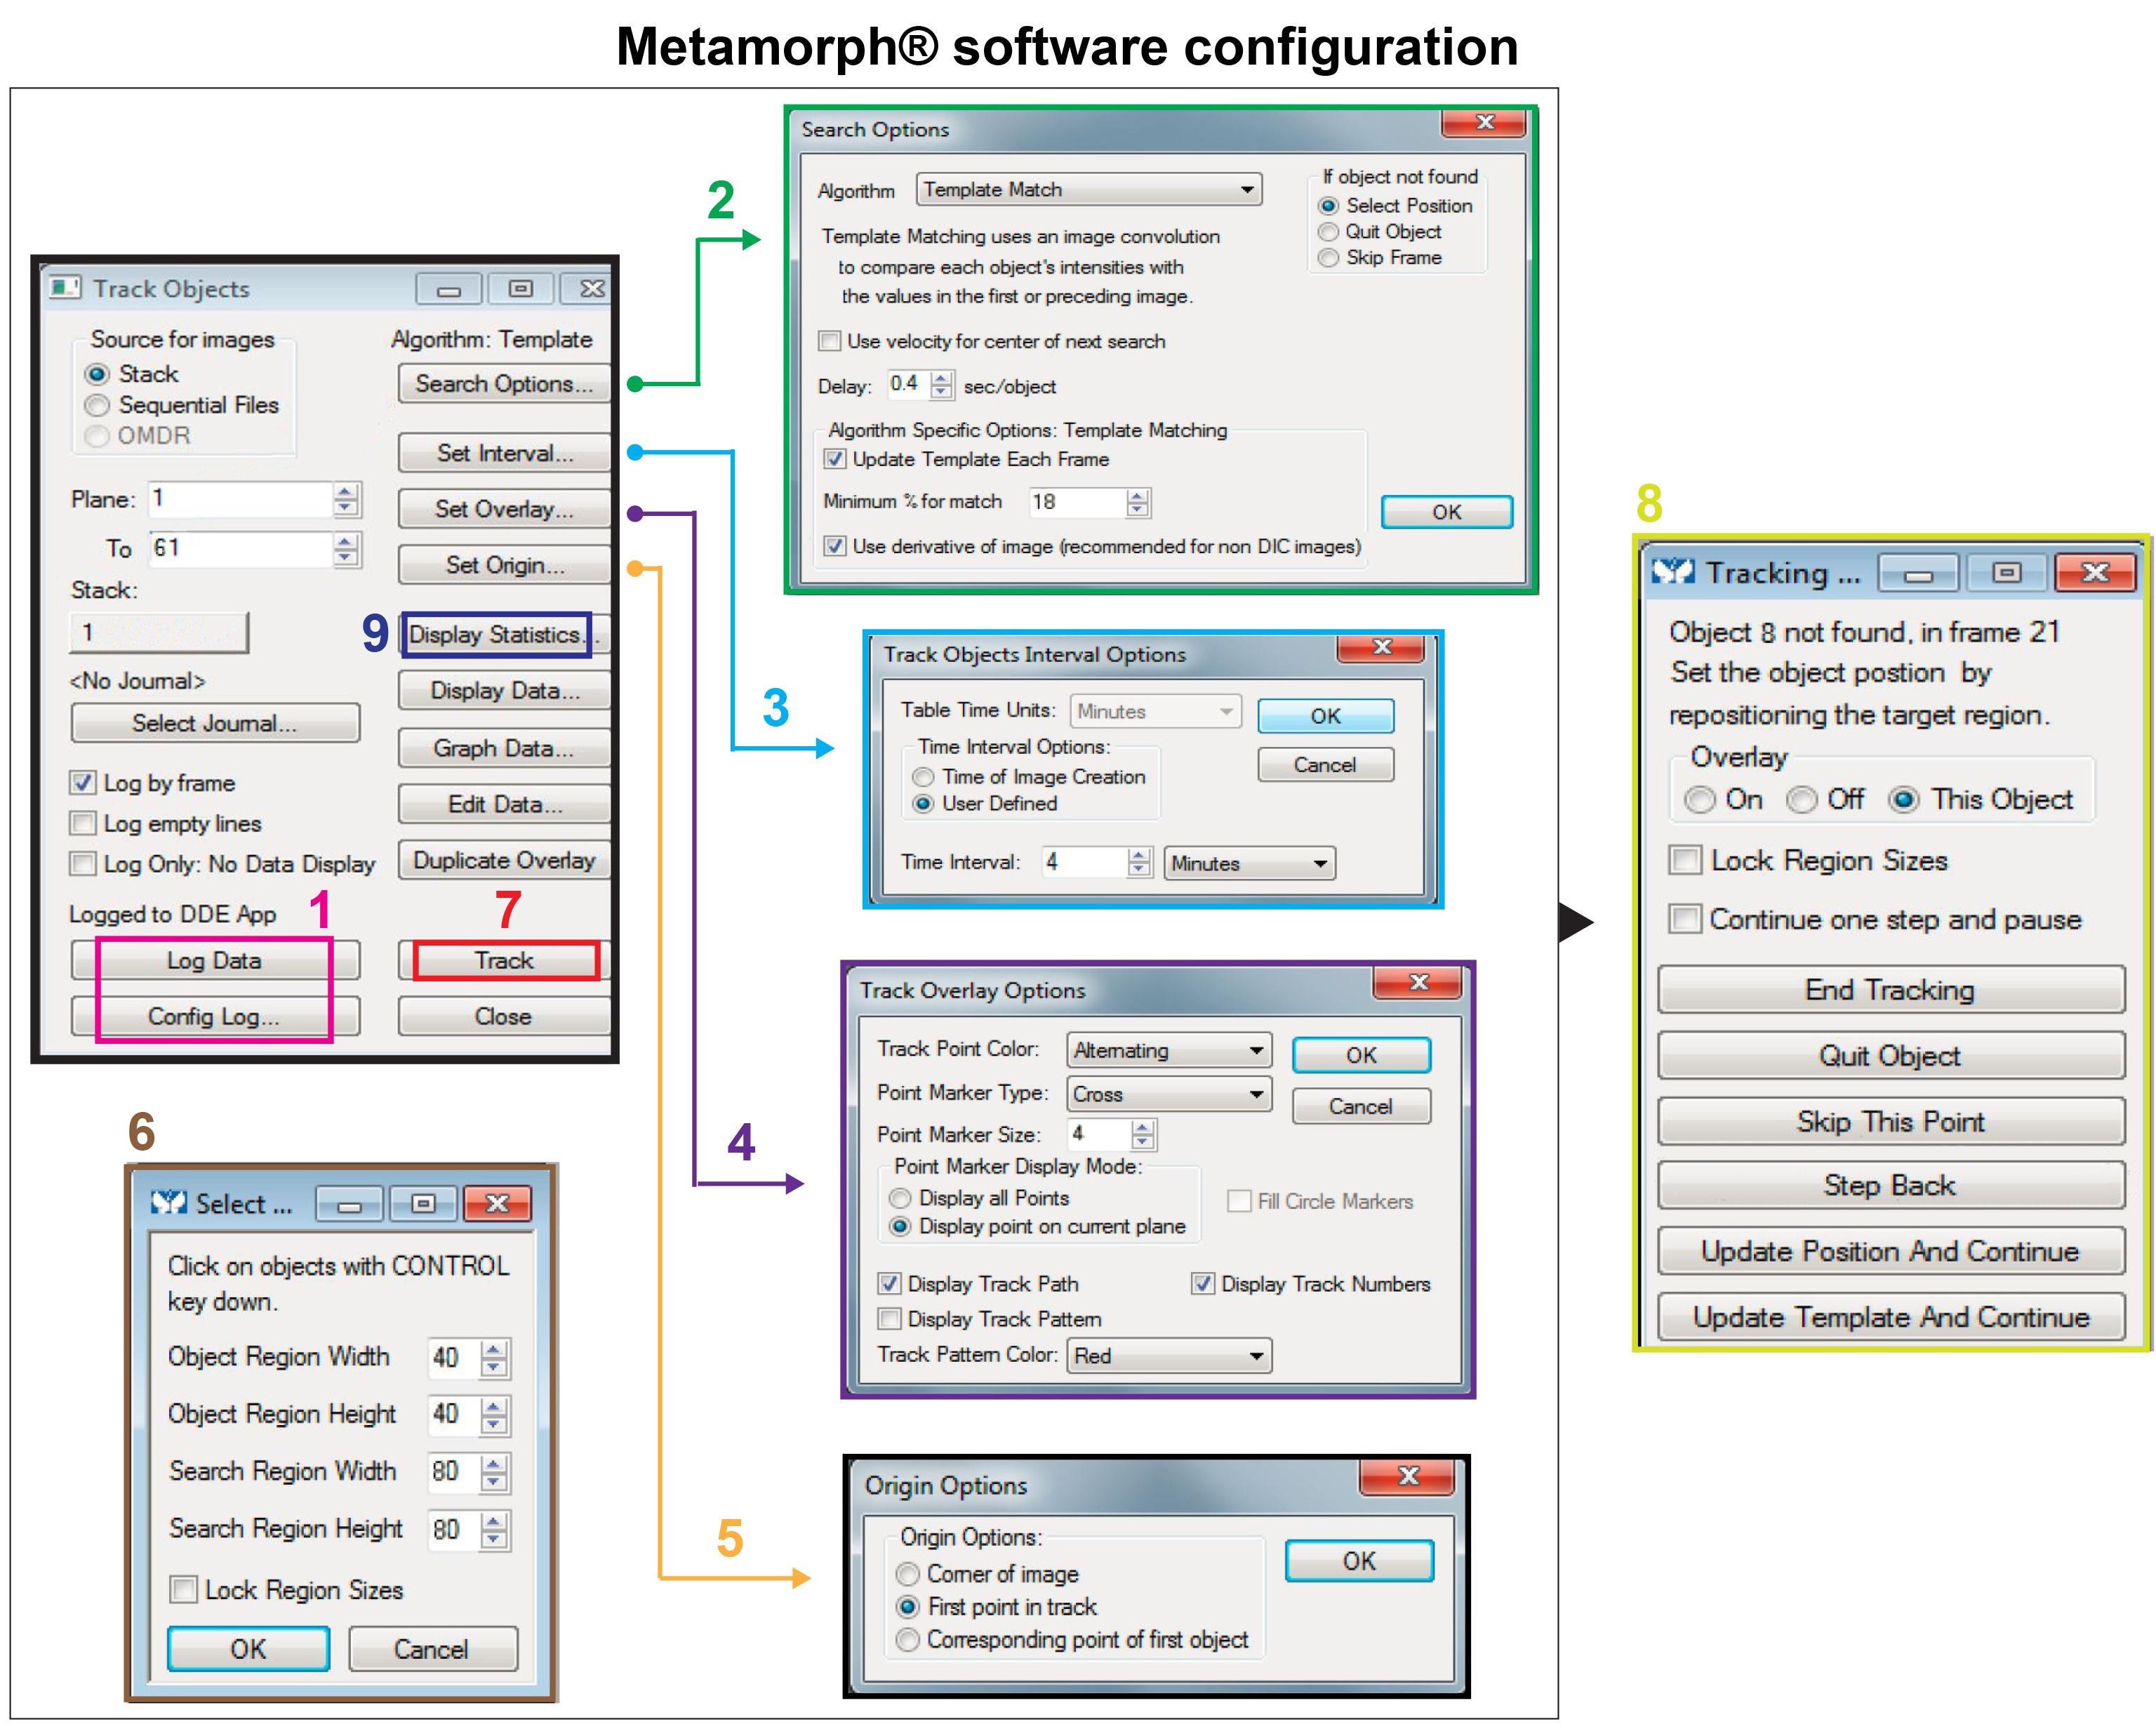The height and width of the screenshot is (1729, 2156).
Task: Select Sequential Files as image source
Action: (x=97, y=405)
